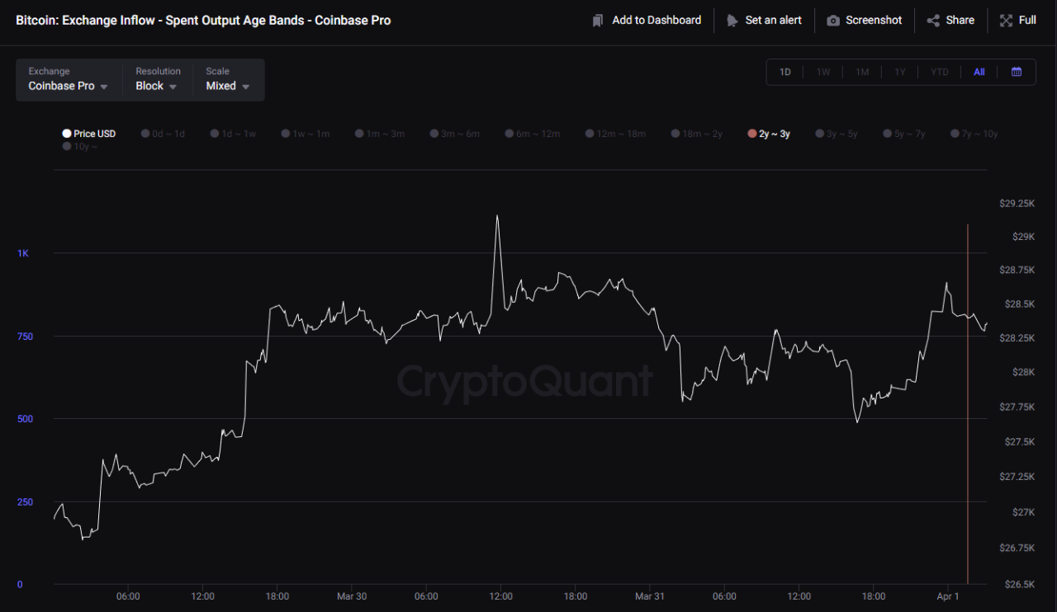Click the All time range button

pyautogui.click(x=979, y=72)
